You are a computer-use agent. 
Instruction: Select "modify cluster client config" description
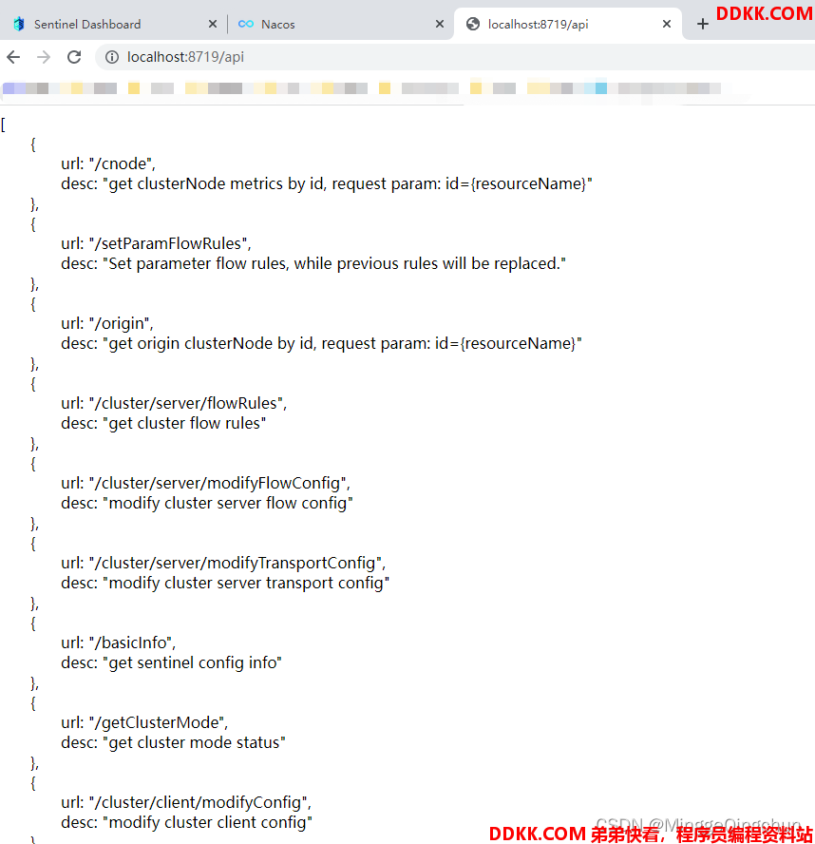[187, 822]
